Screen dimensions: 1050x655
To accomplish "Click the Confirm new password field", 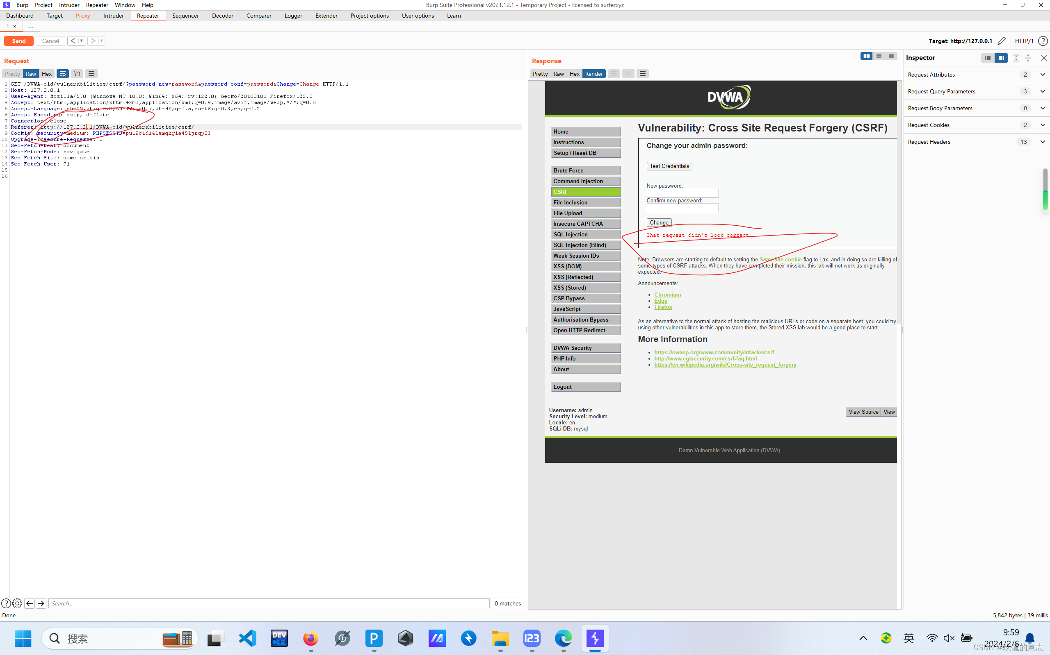I will [682, 208].
